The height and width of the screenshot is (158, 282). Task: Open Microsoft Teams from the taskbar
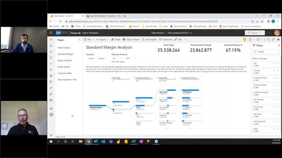[111, 141]
